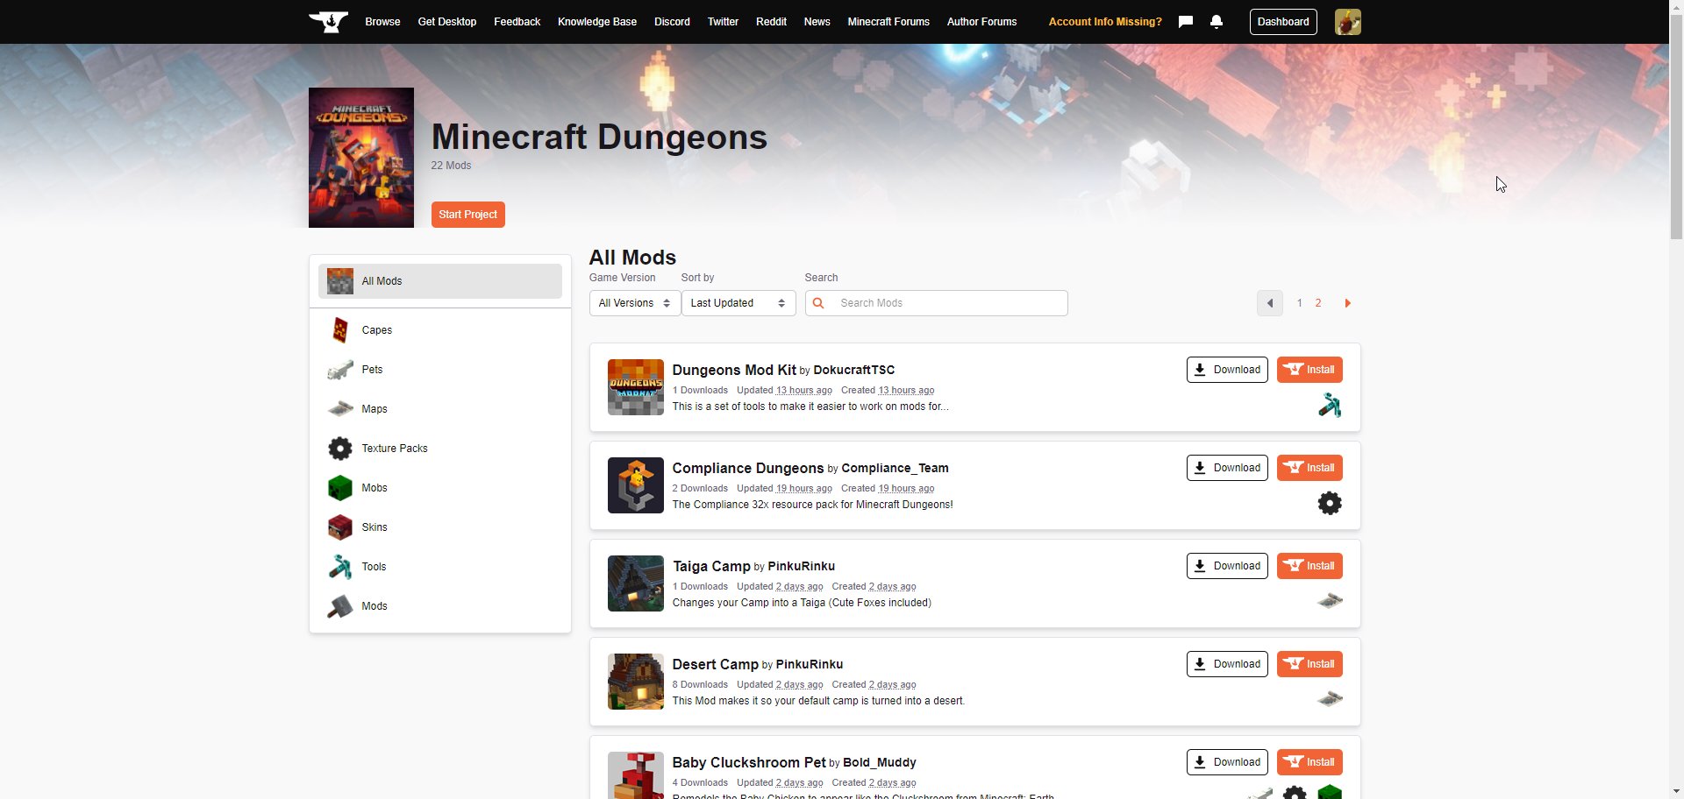Viewport: 1684px width, 799px height.
Task: Open author Bold_Muddy profile
Action: [x=880, y=763]
